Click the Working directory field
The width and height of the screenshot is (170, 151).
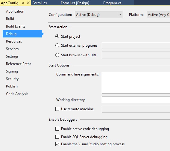pyautogui.click(x=136, y=99)
